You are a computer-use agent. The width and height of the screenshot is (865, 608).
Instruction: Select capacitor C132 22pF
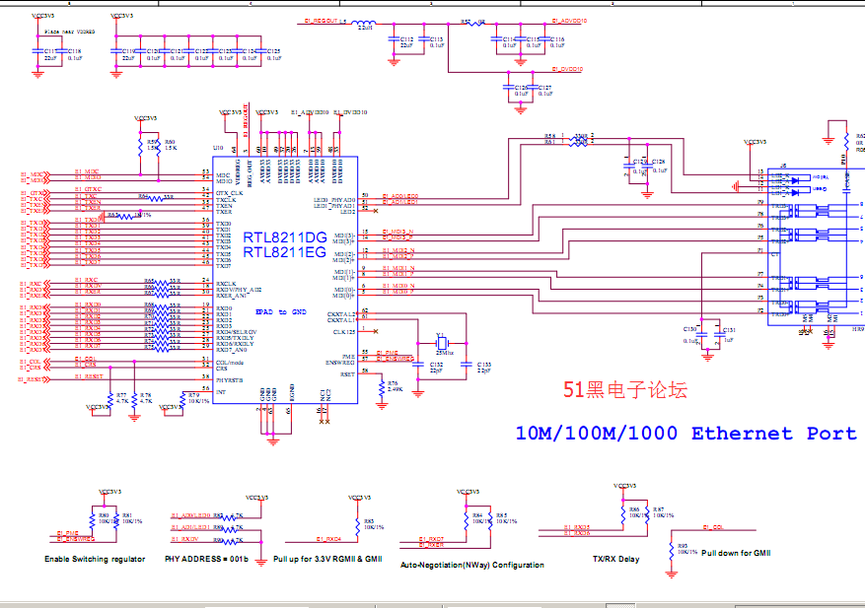coord(418,365)
